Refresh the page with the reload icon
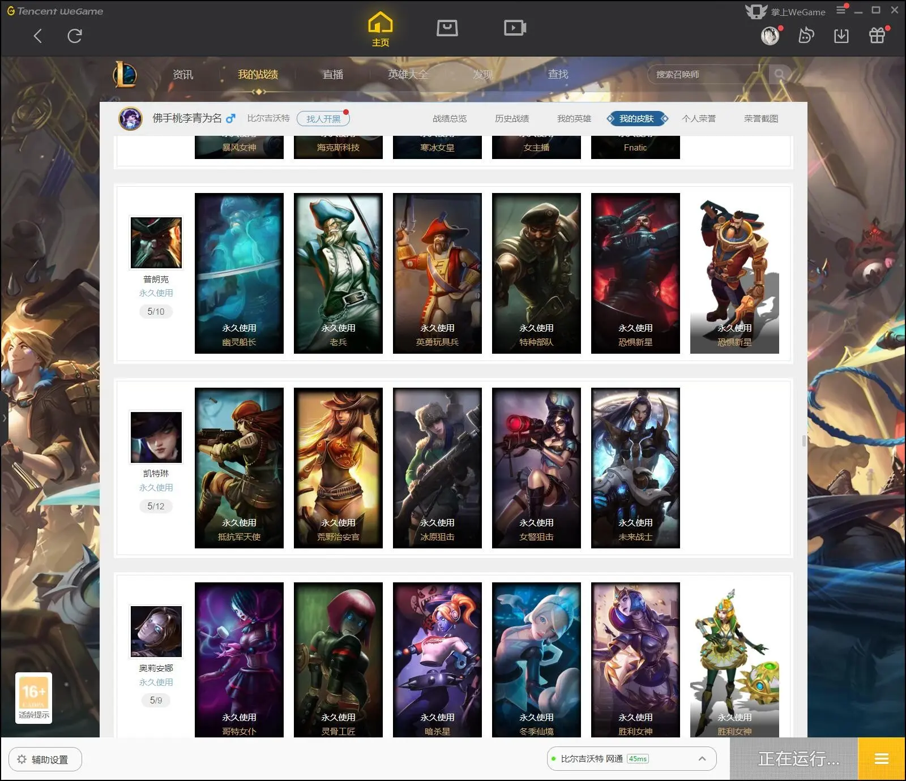 (x=74, y=36)
